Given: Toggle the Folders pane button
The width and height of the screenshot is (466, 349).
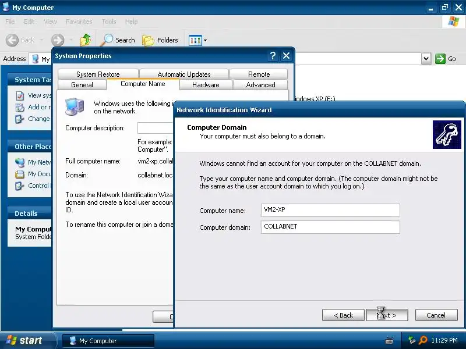Looking at the screenshot, I should (160, 40).
